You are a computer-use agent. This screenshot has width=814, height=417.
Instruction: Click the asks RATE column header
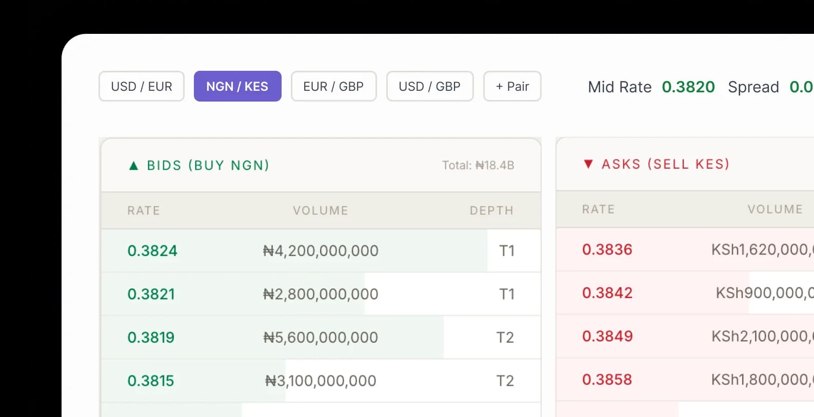598,209
